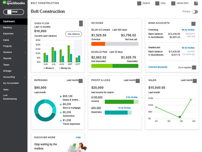Click the orange Overdue invoices bar
Viewport: 202px width, 152px height.
[98, 44]
